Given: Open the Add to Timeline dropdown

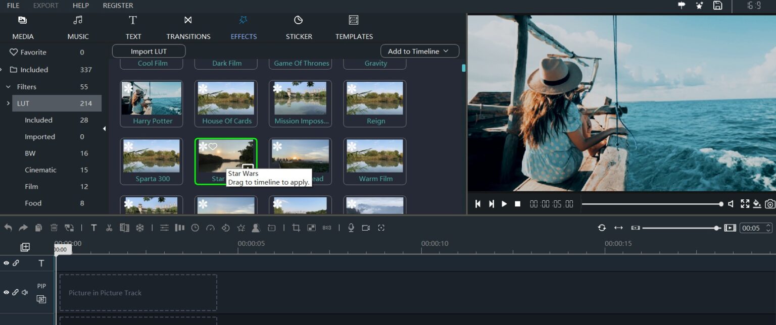Looking at the screenshot, I should [x=419, y=51].
